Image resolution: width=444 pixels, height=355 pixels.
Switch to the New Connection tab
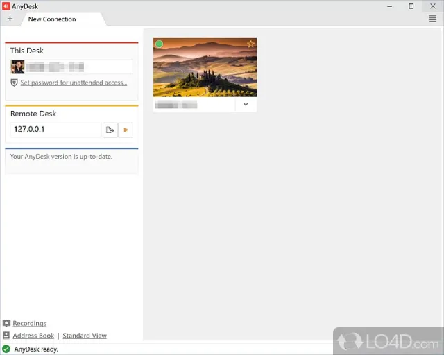(64, 19)
